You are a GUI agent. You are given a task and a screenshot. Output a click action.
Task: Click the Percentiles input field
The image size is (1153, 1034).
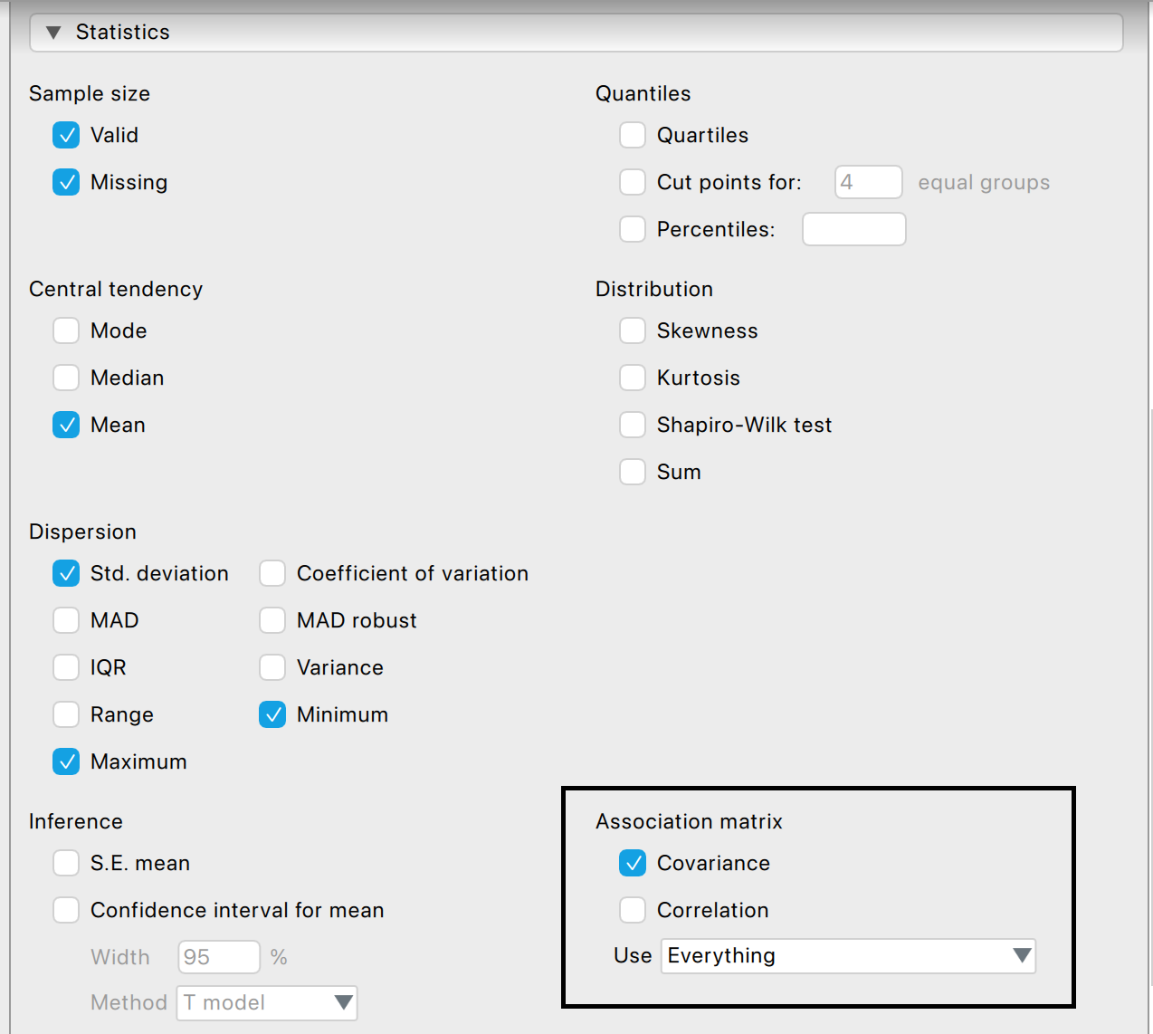(853, 229)
